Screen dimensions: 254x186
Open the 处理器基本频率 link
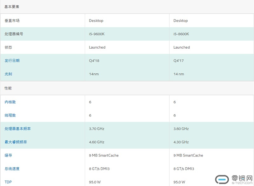[x=18, y=129]
